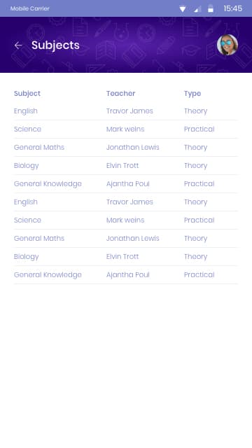252x448 pixels.
Task: Sort by the Teacher column header
Action: click(120, 93)
